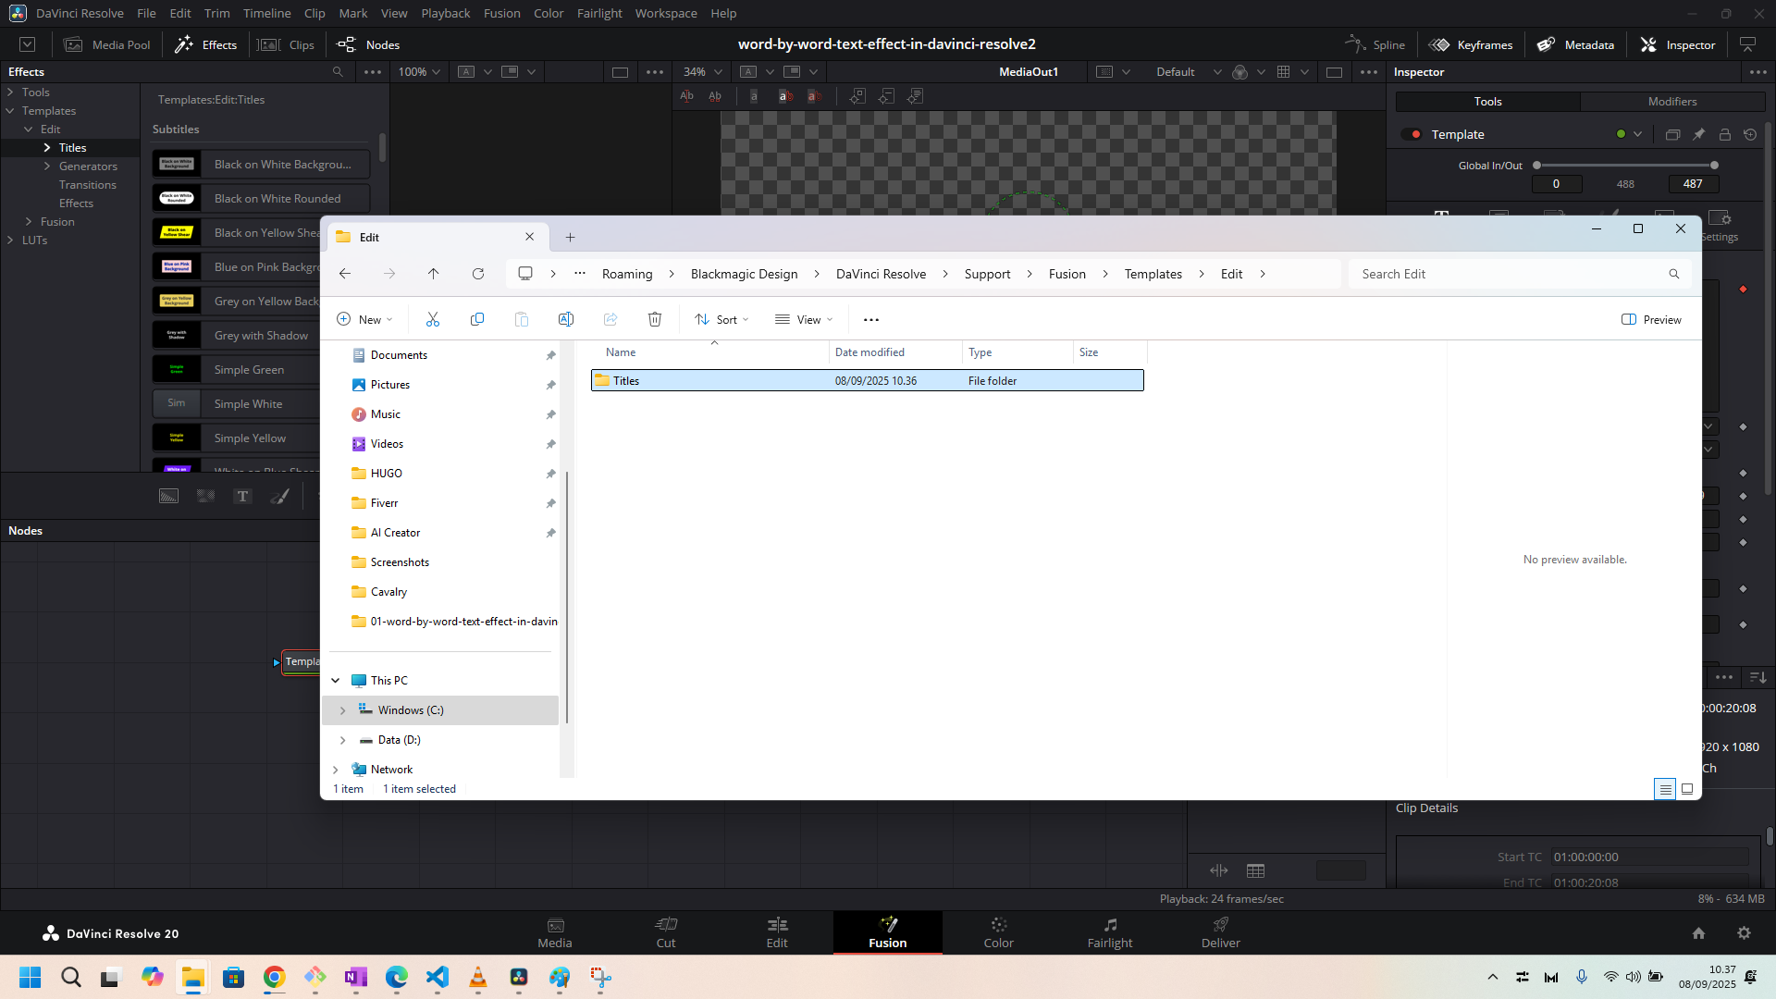Lock the Template node in Inspector
The image size is (1776, 999).
coord(1724,134)
